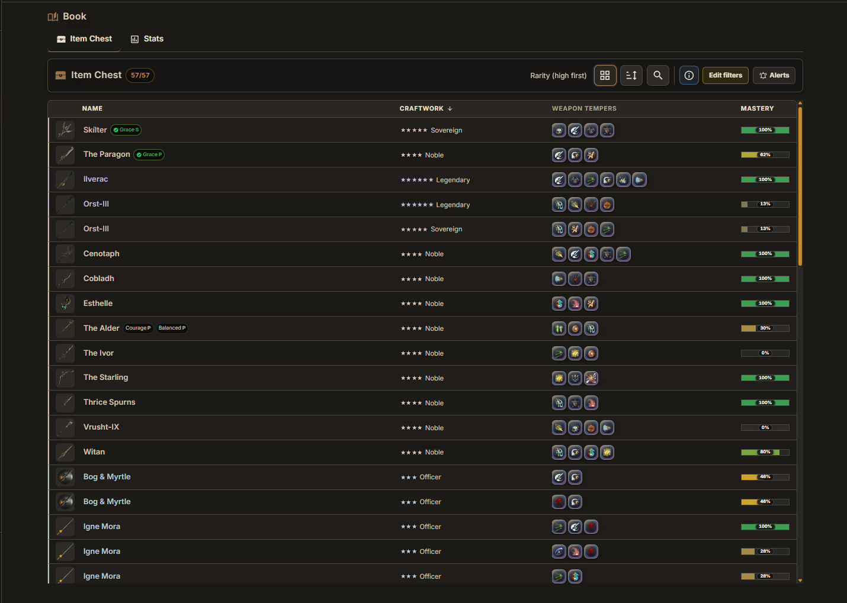Switch to grid view layout

(x=605, y=75)
